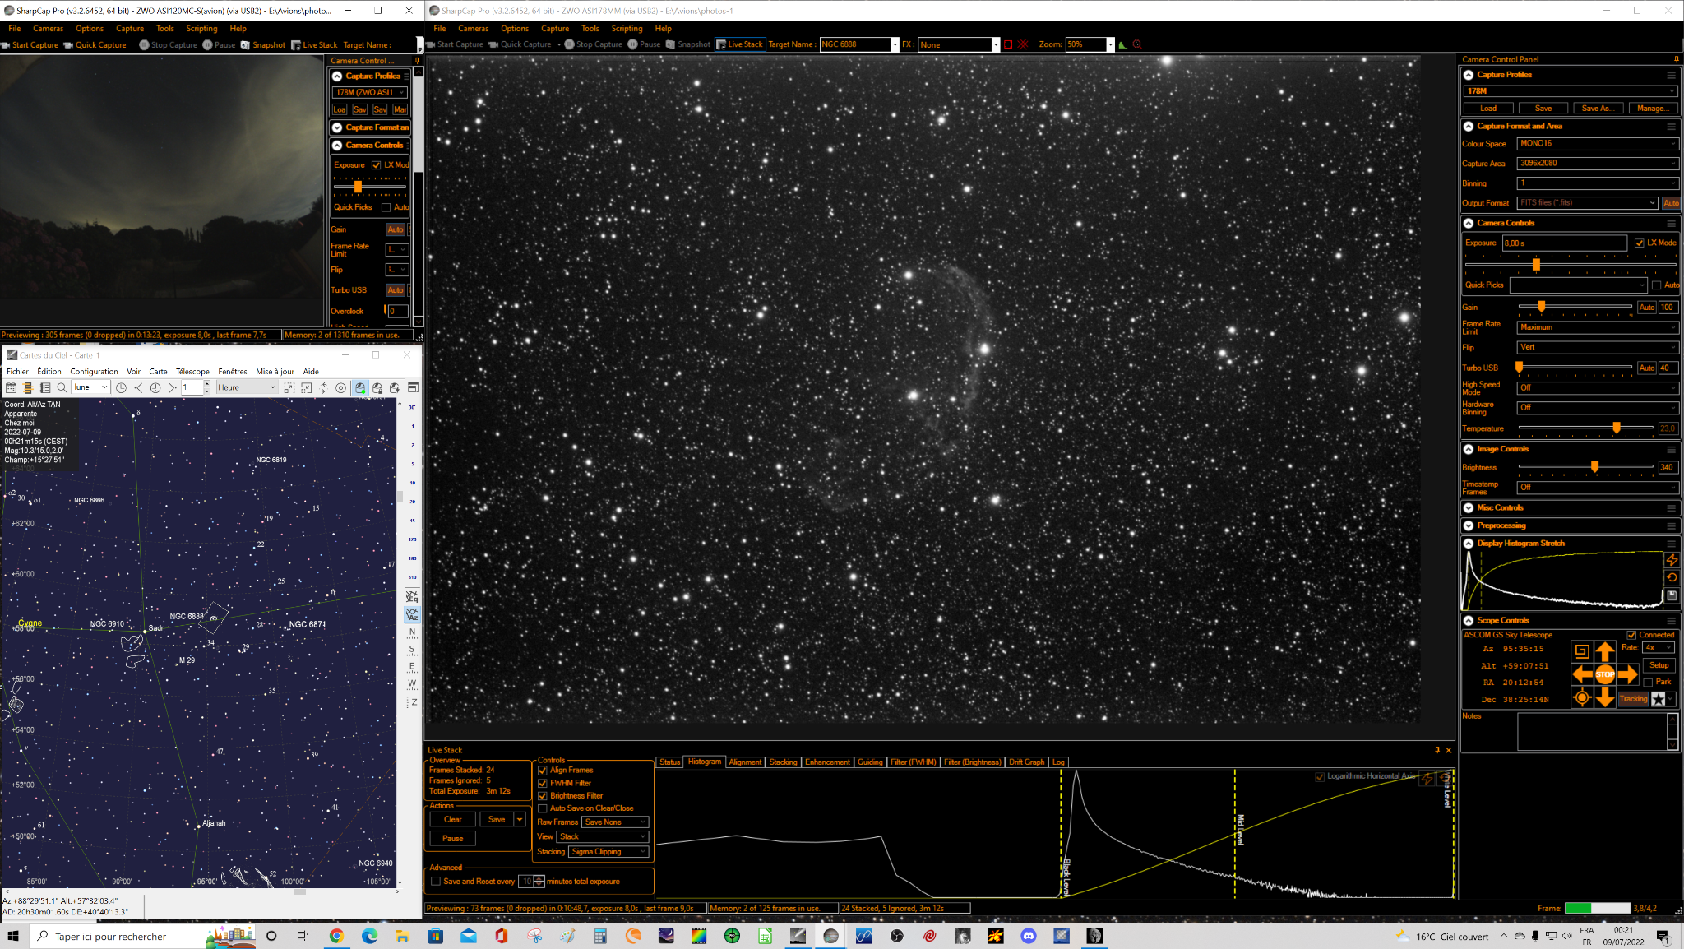This screenshot has height=949, width=1684.
Task: Open the Stacking Sigma Clipping dropdown
Action: click(x=609, y=852)
